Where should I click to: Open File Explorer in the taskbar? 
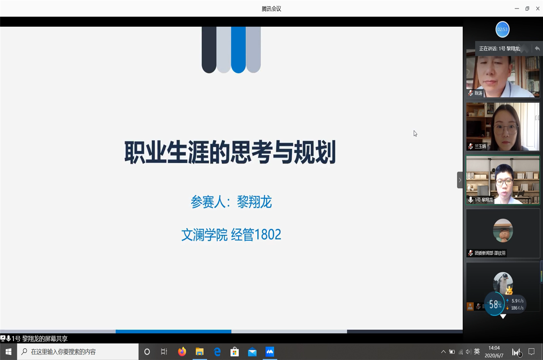pyautogui.click(x=199, y=352)
